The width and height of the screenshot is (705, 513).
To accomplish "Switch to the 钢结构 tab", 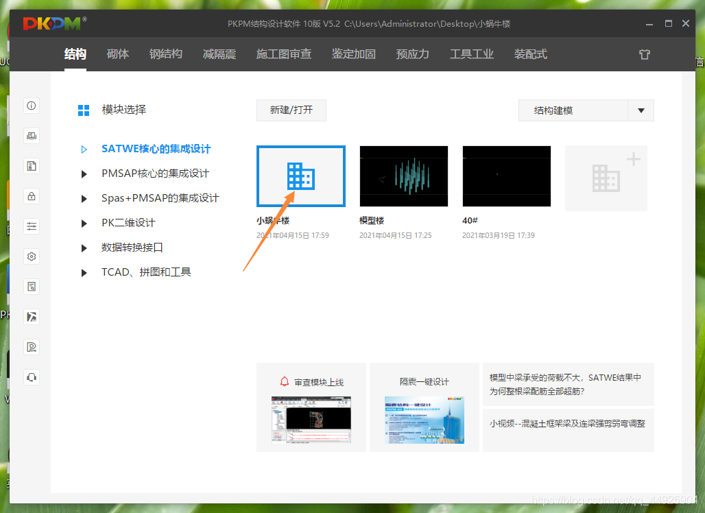I will point(166,54).
